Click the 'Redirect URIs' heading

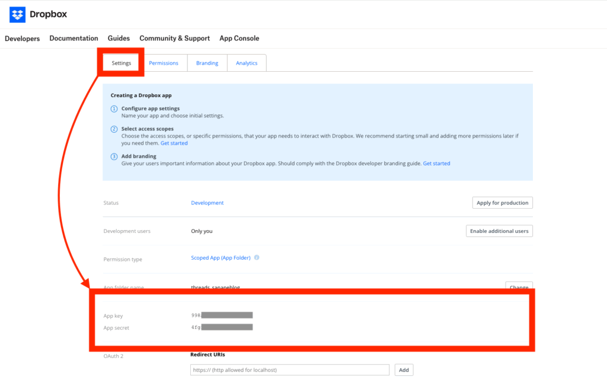[207, 355]
